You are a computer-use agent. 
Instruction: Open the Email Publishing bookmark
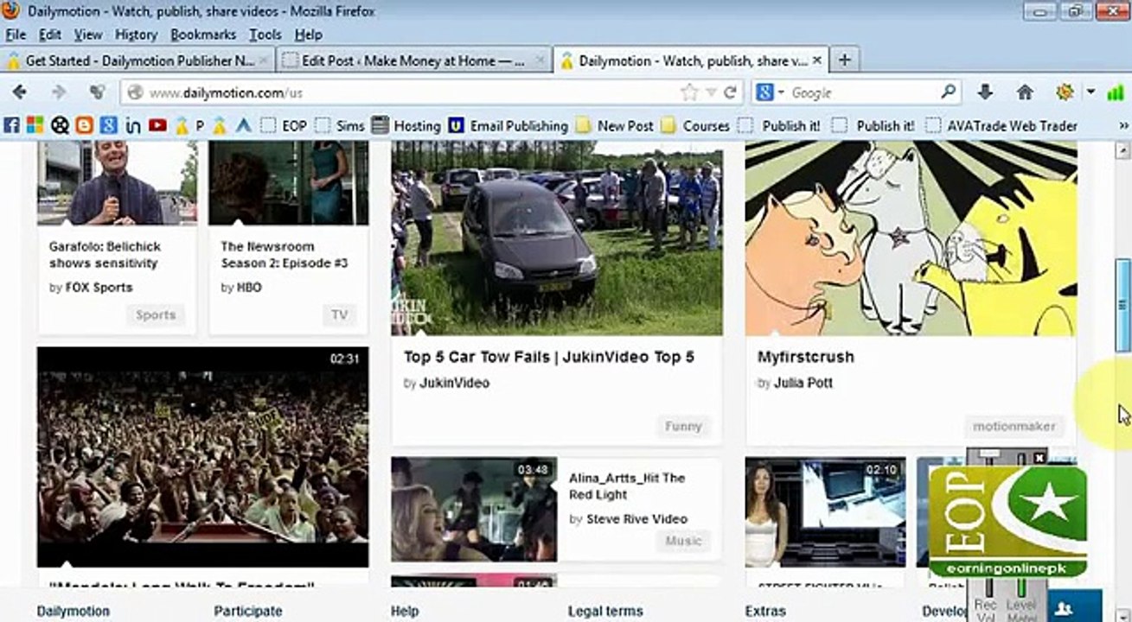tap(508, 125)
